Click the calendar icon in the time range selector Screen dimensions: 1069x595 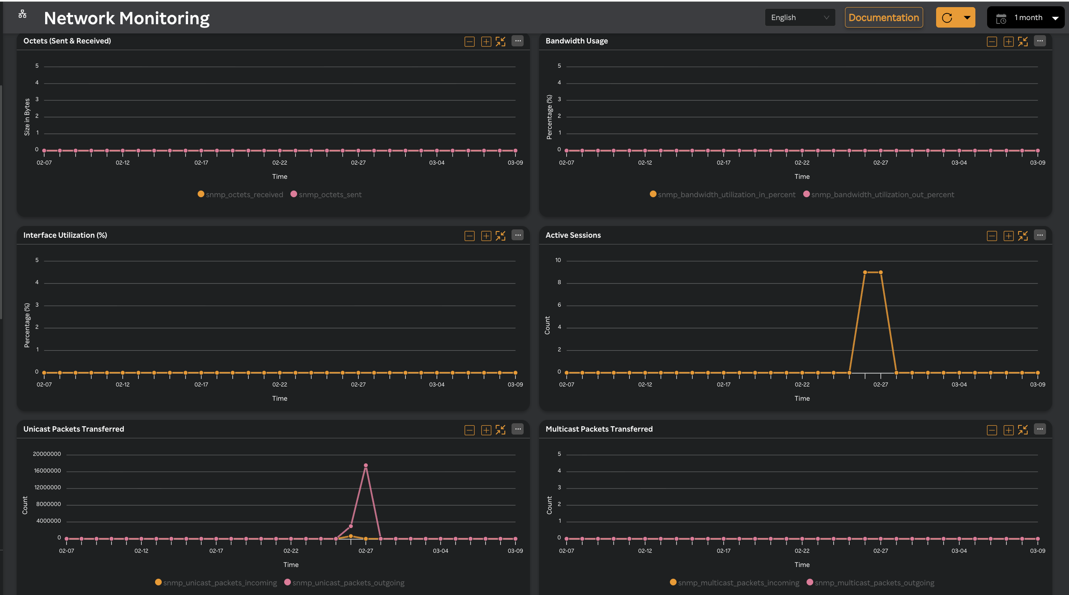point(1001,17)
